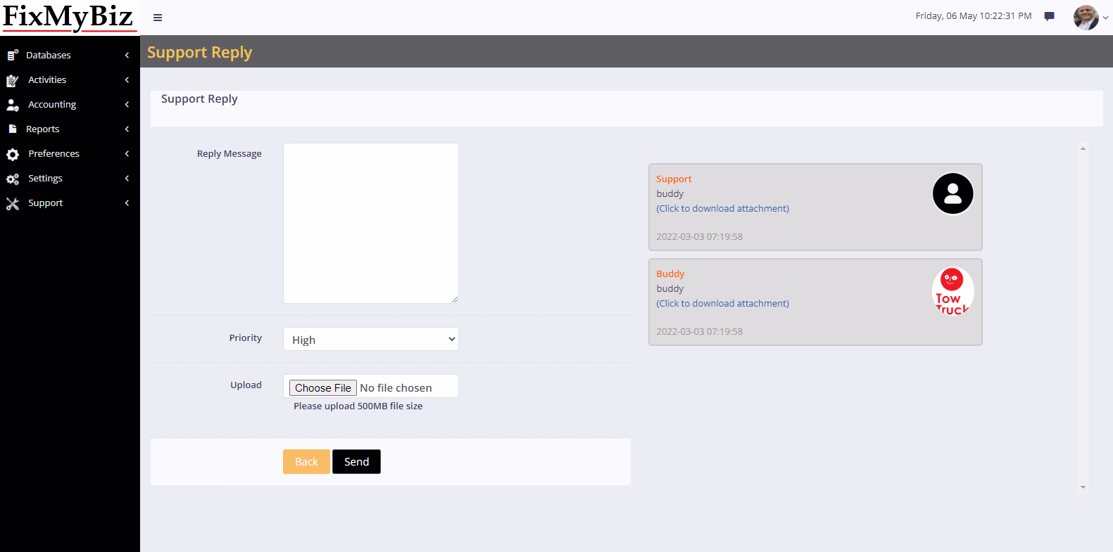Open the profile dropdown arrow beside avatar
1113x552 pixels.
1105,18
